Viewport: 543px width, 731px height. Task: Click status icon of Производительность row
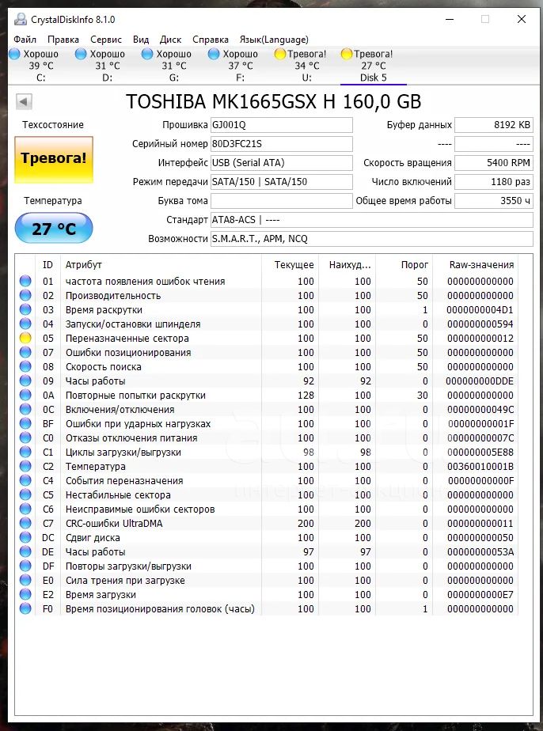click(x=25, y=295)
